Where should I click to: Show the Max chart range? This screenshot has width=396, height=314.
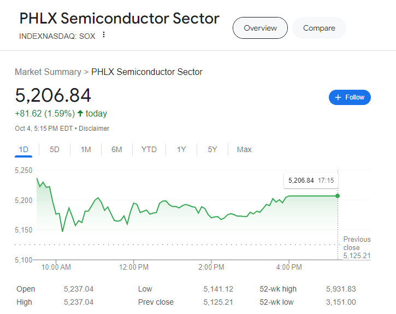pyautogui.click(x=244, y=149)
